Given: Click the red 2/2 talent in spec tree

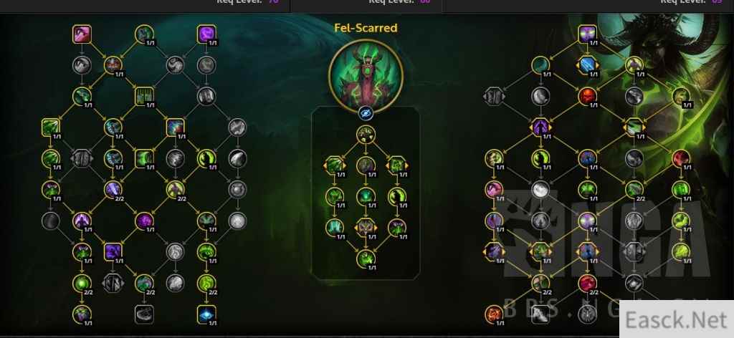Looking at the screenshot, I should (587, 284).
